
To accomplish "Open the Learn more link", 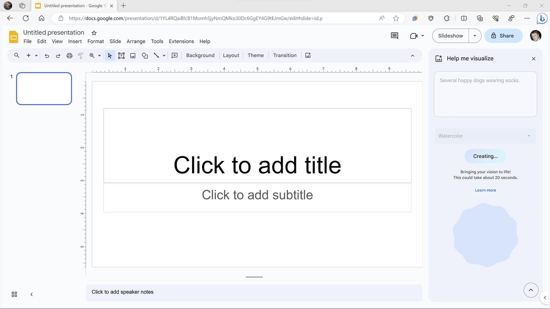I will click(485, 190).
